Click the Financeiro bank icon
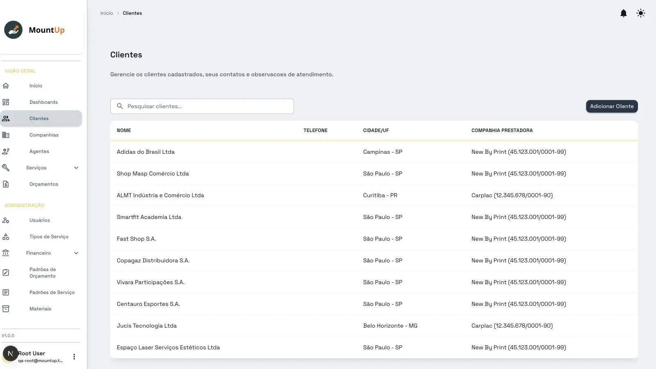The height and width of the screenshot is (369, 656). point(6,253)
